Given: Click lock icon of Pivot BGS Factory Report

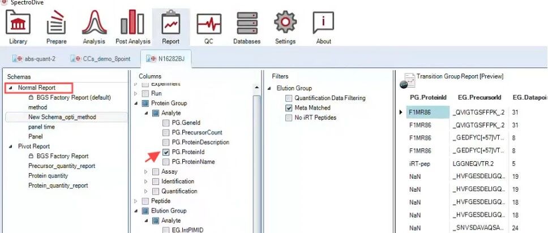Looking at the screenshot, I should [31, 156].
